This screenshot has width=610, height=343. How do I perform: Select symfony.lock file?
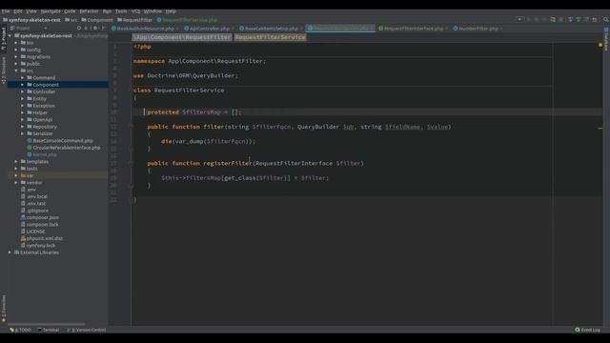(x=41, y=246)
